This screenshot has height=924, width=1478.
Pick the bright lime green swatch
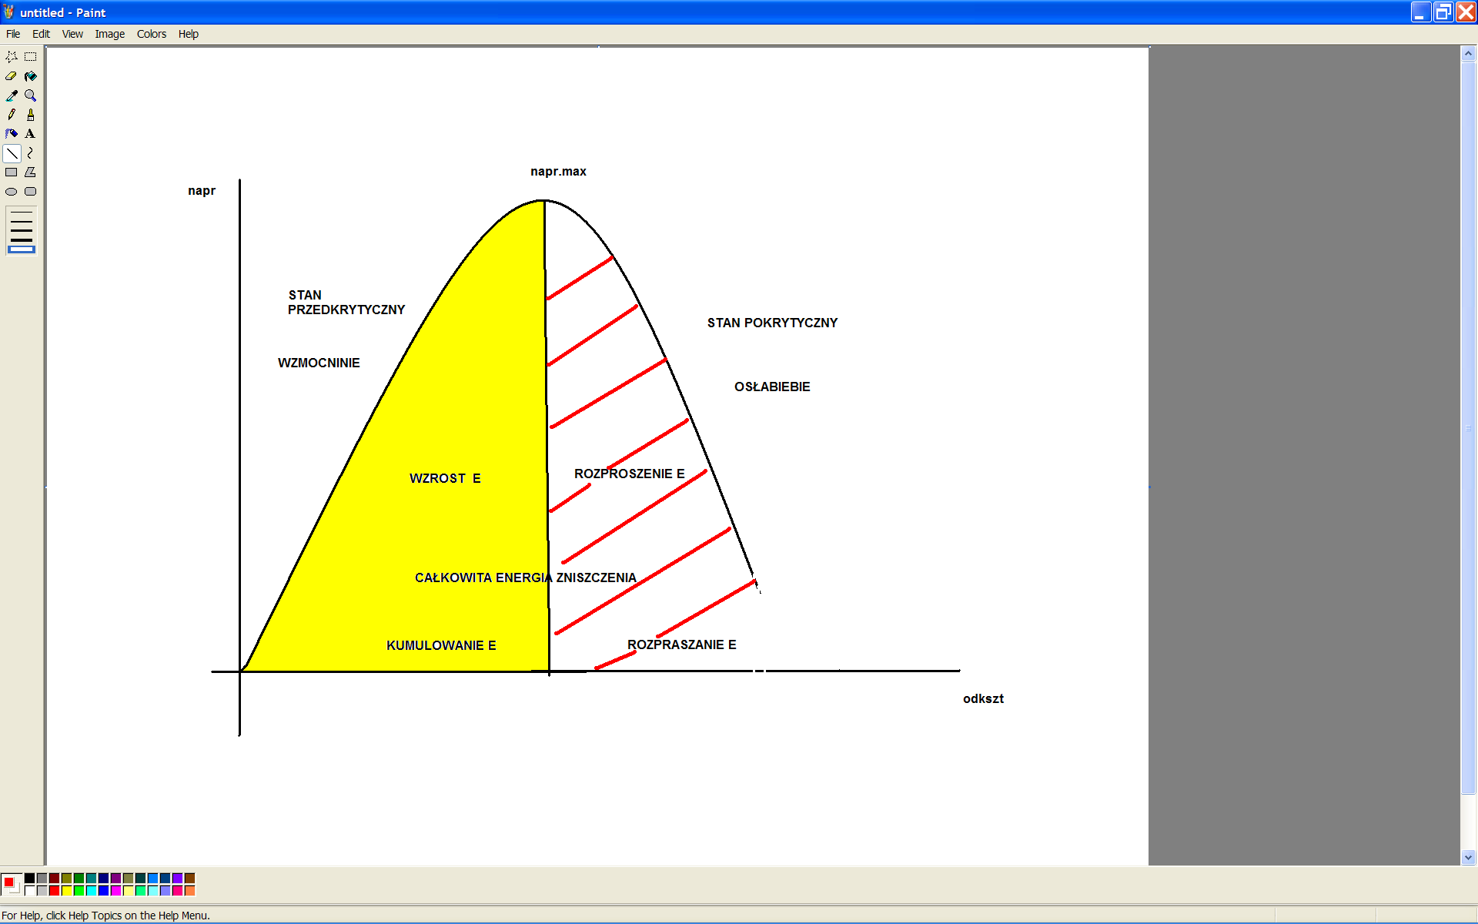coord(79,890)
